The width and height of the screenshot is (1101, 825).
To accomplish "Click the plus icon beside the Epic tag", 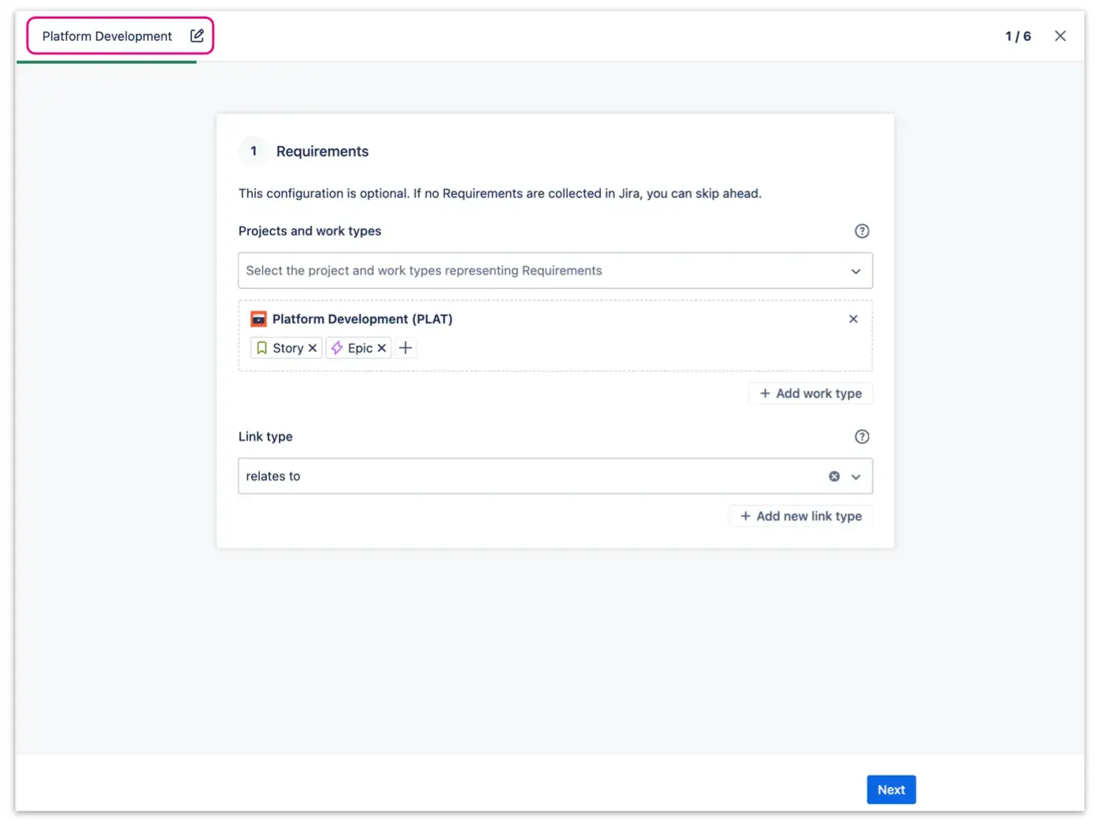I will click(405, 347).
